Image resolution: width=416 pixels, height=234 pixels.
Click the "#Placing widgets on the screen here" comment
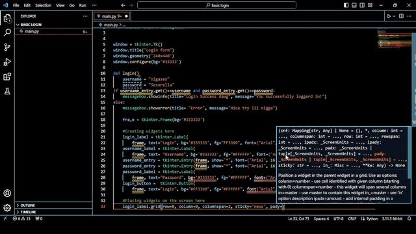tap(163, 201)
